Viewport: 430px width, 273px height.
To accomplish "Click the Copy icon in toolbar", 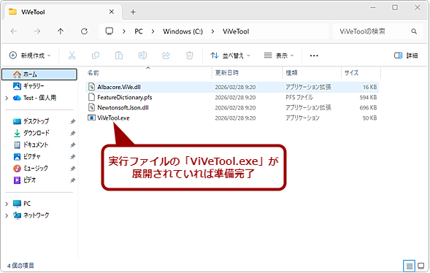I will click(96, 55).
